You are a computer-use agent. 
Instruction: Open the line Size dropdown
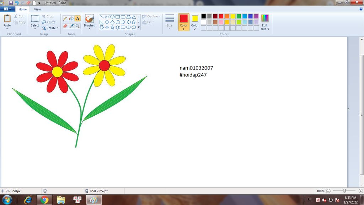(x=170, y=21)
